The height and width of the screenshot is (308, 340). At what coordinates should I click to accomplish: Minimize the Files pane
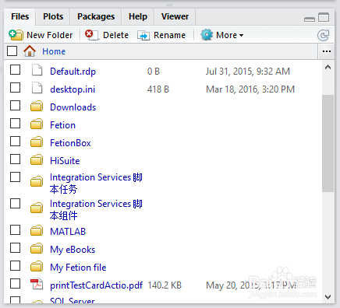310,19
